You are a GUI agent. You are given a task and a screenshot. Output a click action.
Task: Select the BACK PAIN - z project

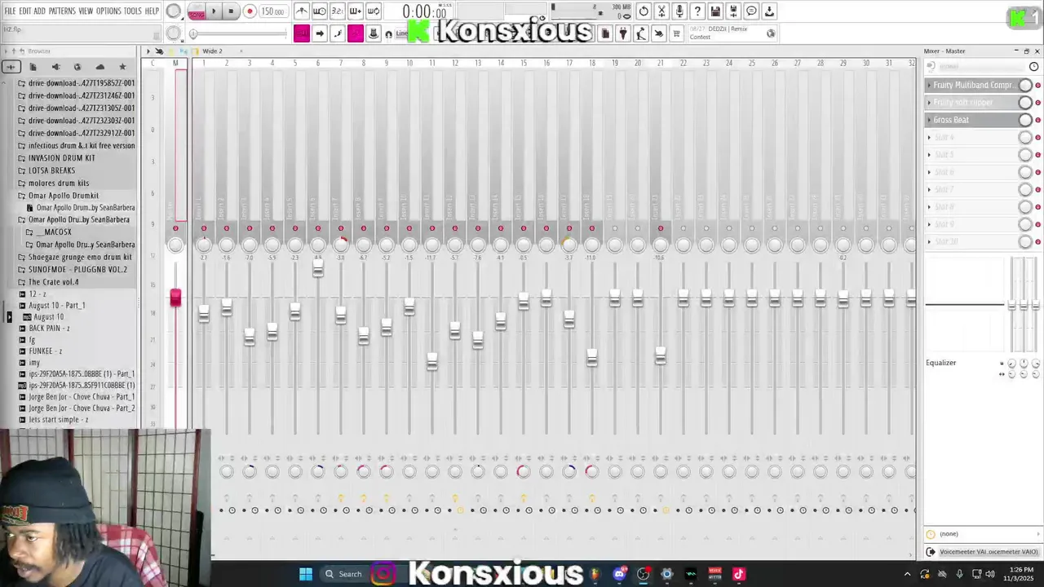(x=49, y=329)
